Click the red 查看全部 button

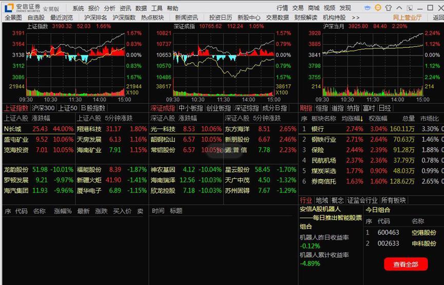point(406,264)
